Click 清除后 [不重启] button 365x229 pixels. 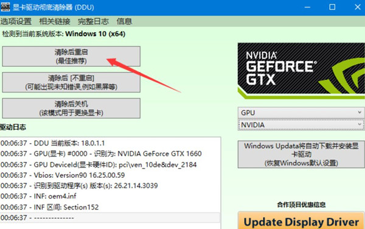[x=71, y=82]
